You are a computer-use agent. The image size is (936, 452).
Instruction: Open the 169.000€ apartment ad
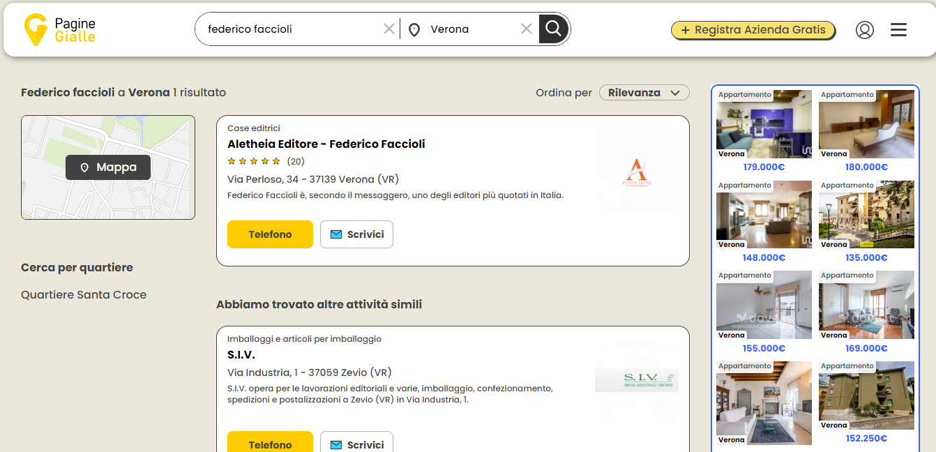[866, 312]
